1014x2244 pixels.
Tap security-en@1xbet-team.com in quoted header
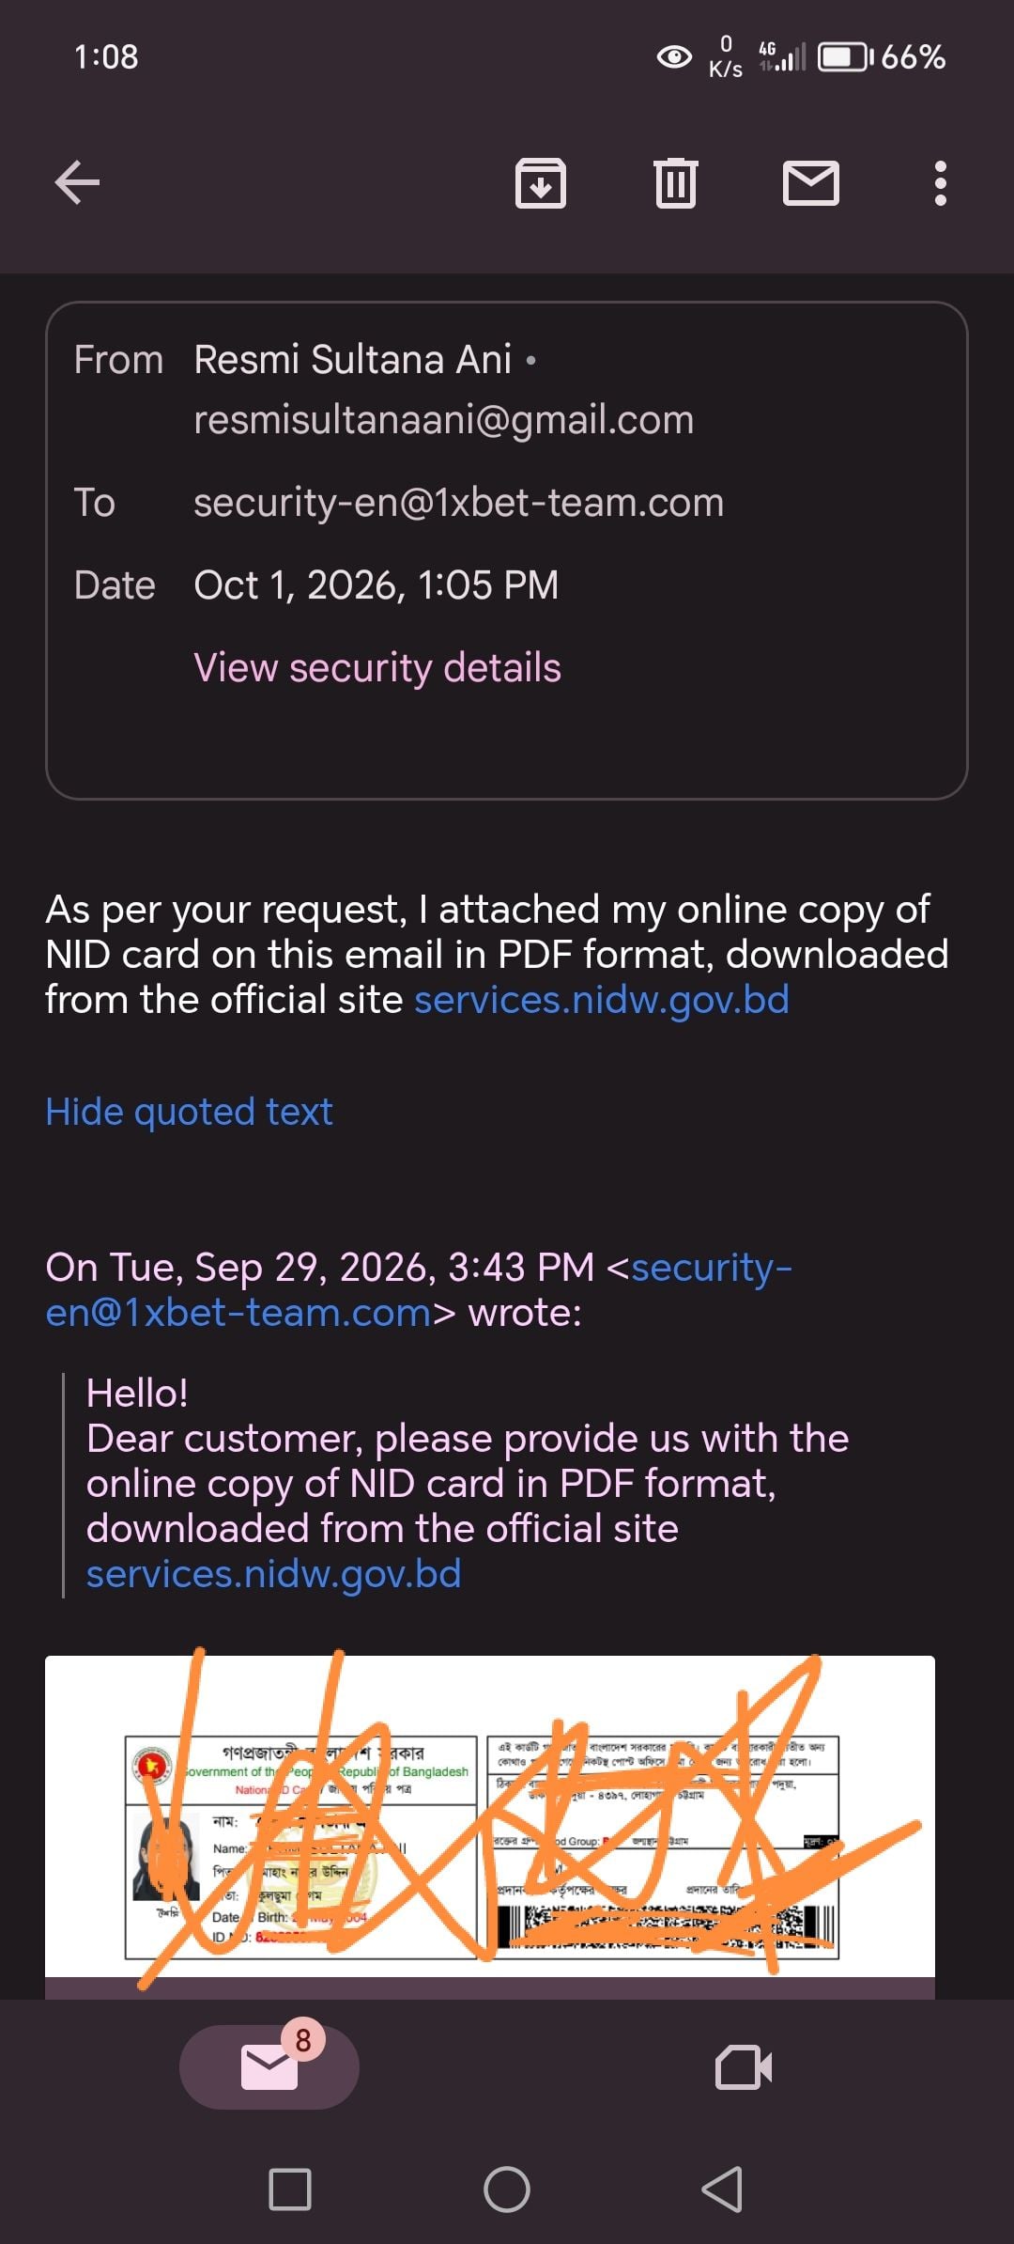pos(419,1289)
